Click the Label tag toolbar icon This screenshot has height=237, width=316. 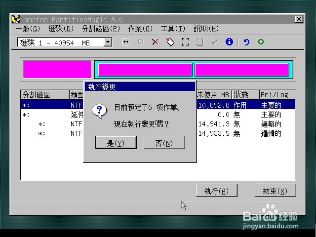(170, 42)
